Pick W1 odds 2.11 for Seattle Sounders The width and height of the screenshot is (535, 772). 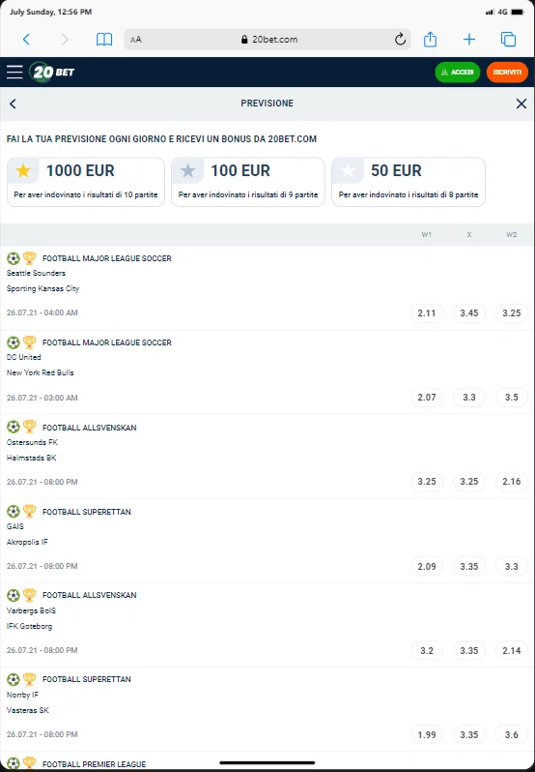click(x=427, y=313)
